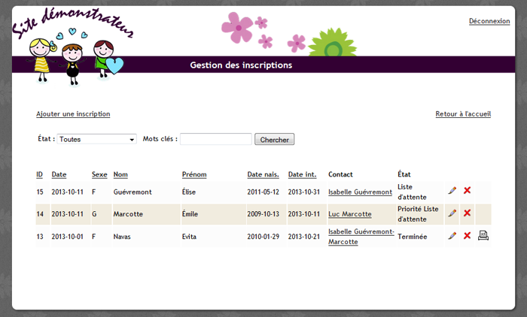Sort the table by Nom column
Screen dimensions: 527x317
coord(120,174)
